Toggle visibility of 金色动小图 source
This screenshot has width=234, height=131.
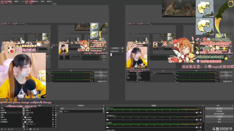(53, 113)
